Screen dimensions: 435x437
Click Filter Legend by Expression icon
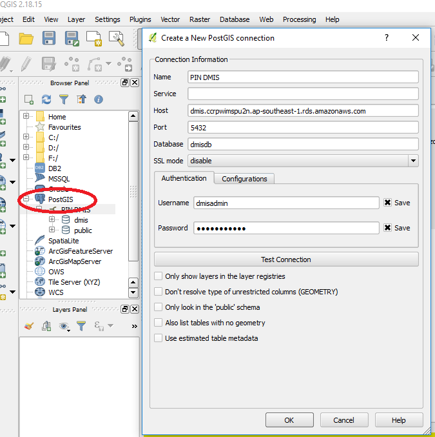tap(99, 326)
